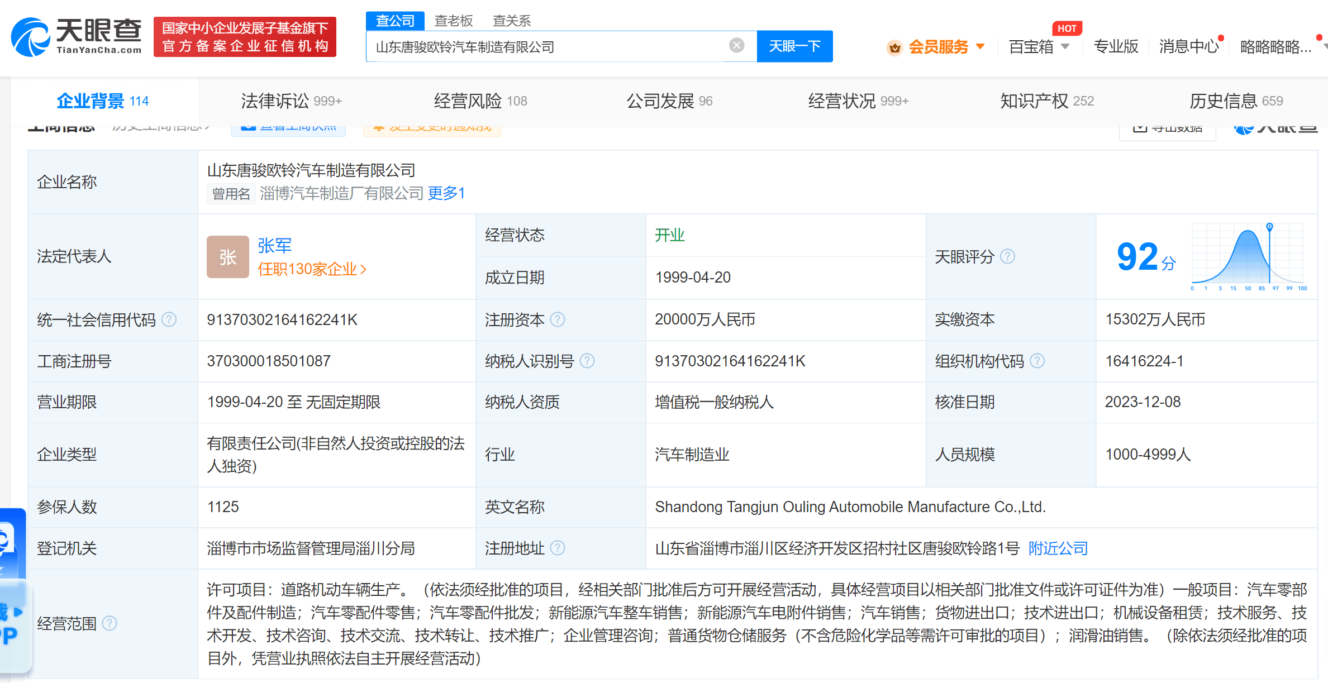Click former name 淄博汽车制造厂有限公司
The width and height of the screenshot is (1328, 683).
tap(341, 193)
